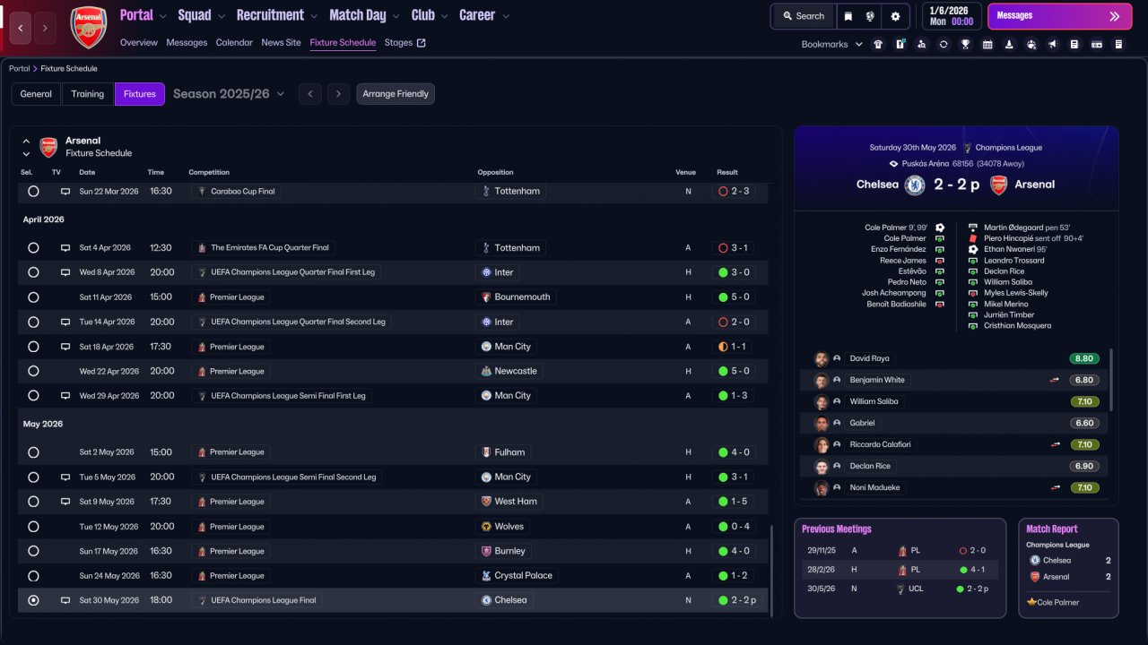Image resolution: width=1148 pixels, height=645 pixels.
Task: Click the Arsenal badge in the match header
Action: 998,185
